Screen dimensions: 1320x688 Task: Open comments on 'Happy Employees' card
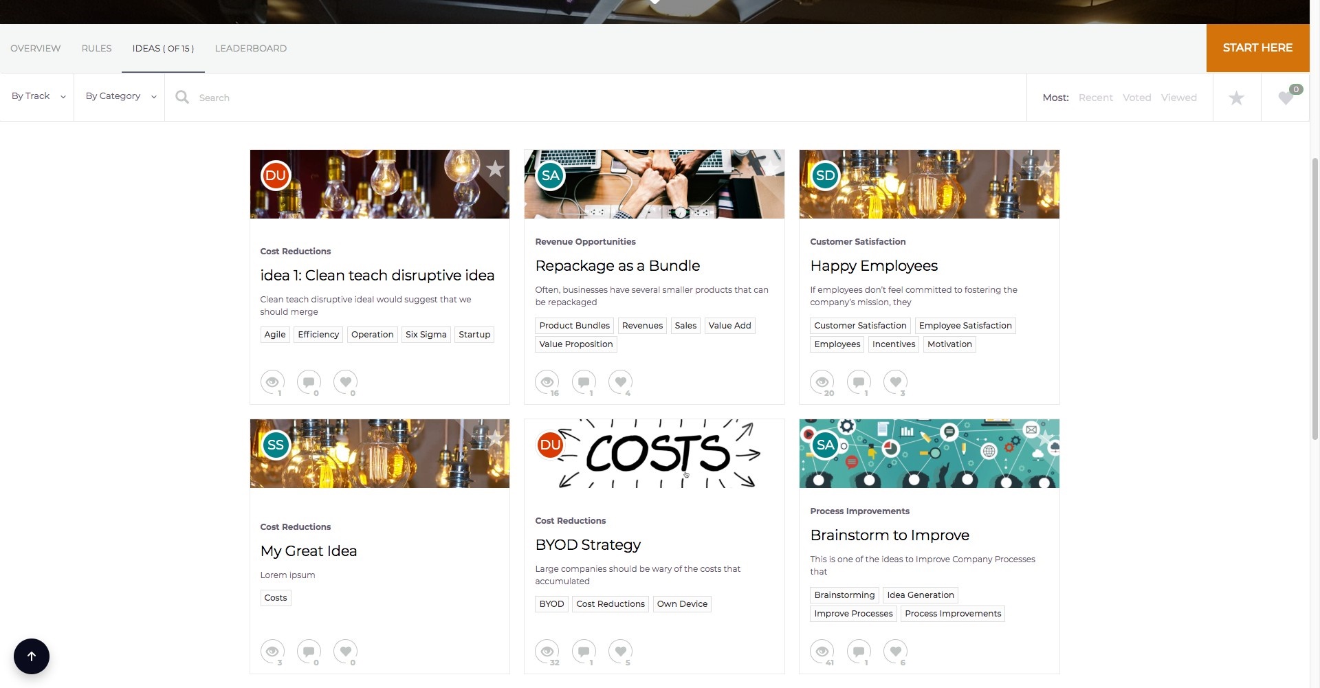pos(859,382)
